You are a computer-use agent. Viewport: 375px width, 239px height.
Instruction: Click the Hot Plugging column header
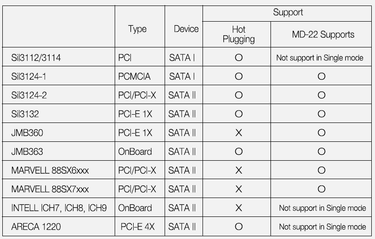239,34
